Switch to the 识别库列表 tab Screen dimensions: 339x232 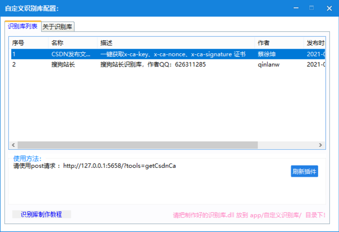pos(23,26)
